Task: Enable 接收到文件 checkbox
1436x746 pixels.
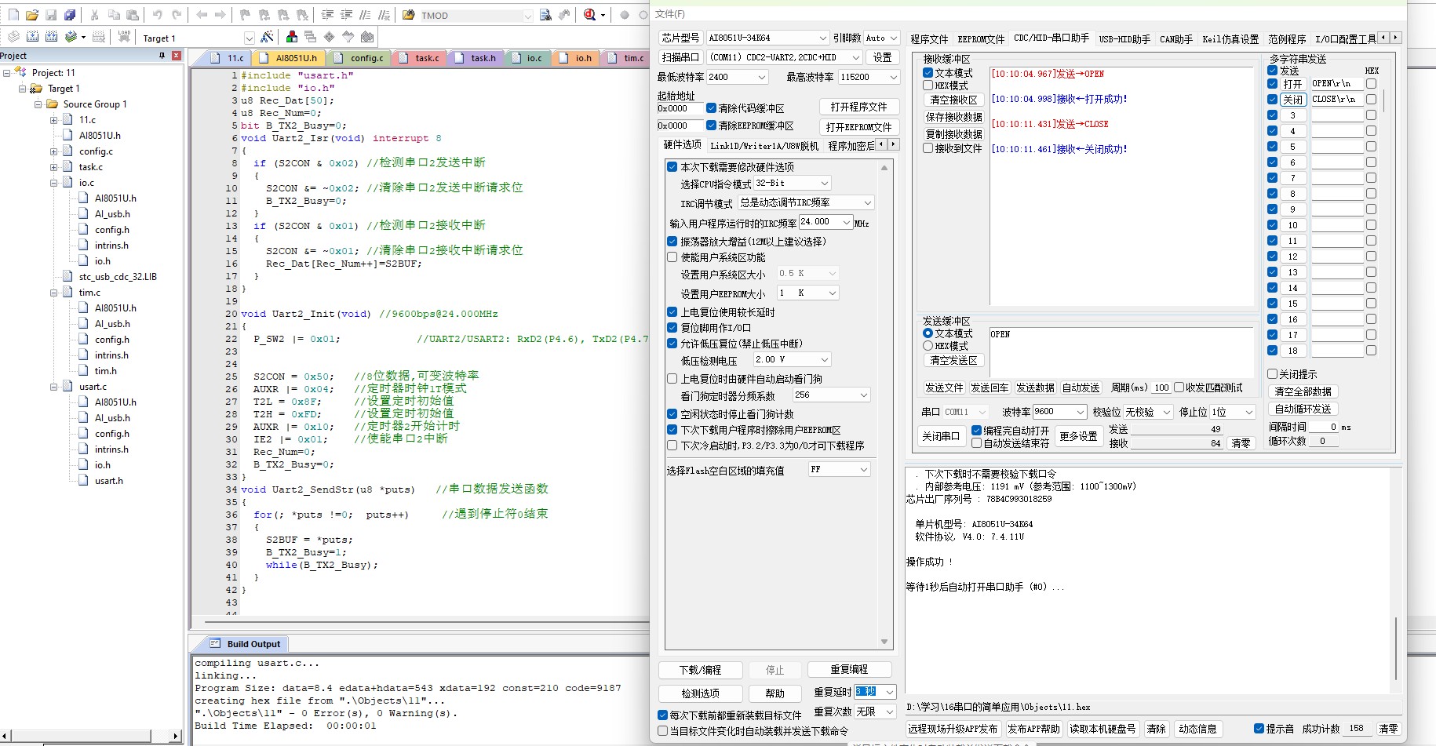Action: (x=928, y=148)
